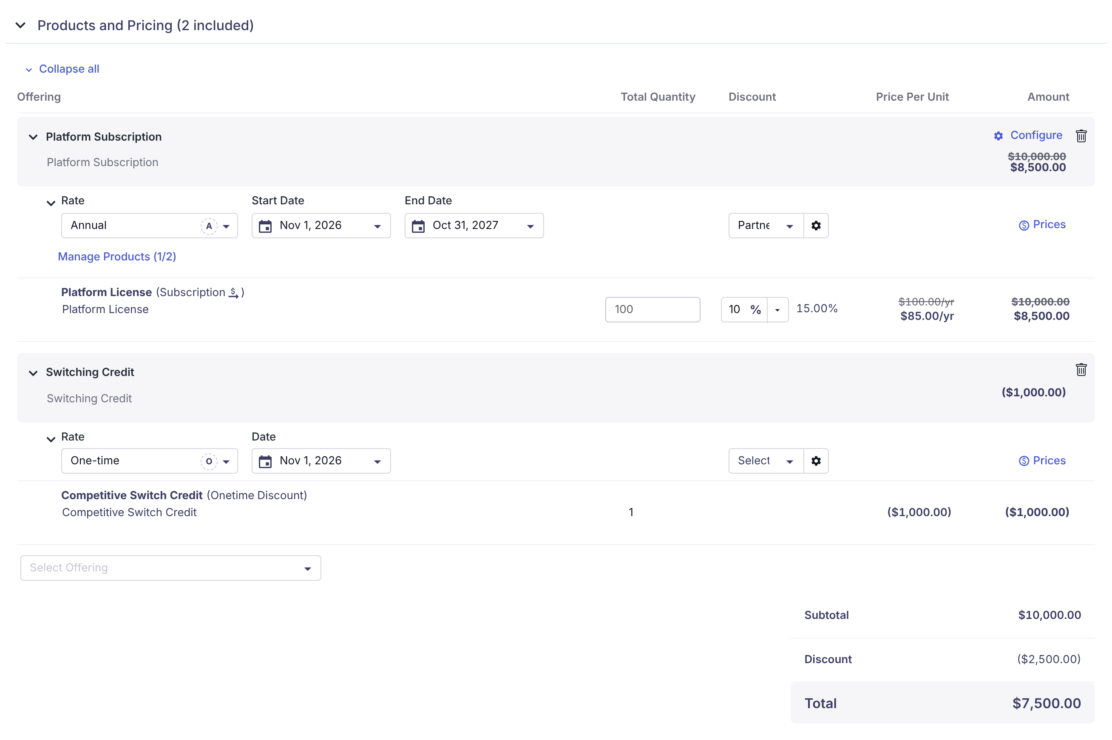Image resolution: width=1112 pixels, height=740 pixels.
Task: Collapse the Platform Subscription Rate section
Action: coord(51,203)
